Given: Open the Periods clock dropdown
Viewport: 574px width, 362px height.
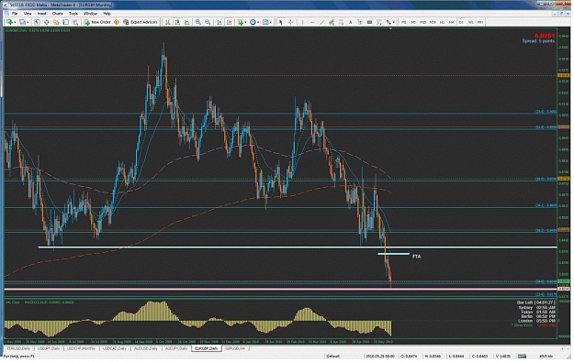Looking at the screenshot, I should (254, 22).
